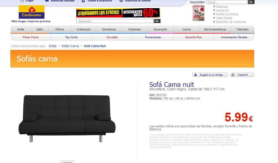Click the Conforama logo
This screenshot has width=278, height=163.
point(32,12)
